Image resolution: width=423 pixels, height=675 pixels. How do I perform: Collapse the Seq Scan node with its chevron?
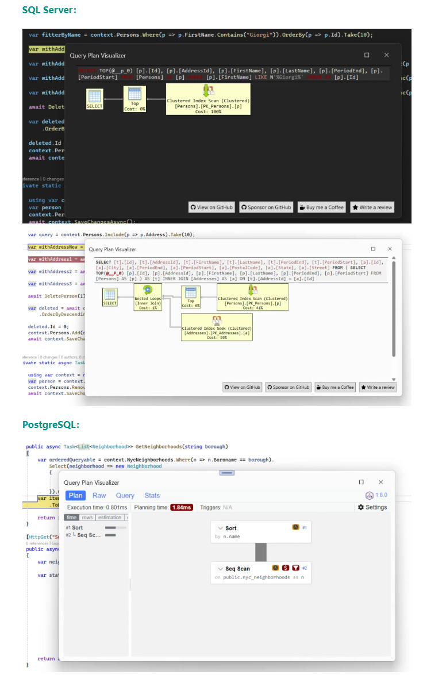[221, 569]
